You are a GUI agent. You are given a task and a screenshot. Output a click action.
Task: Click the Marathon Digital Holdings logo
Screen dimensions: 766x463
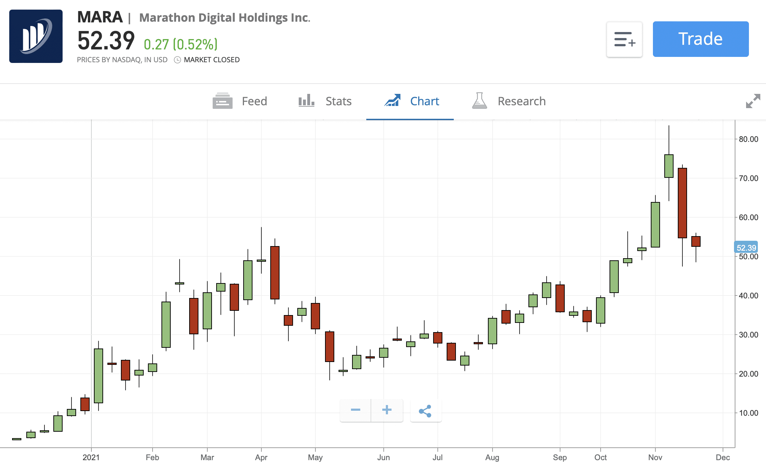click(x=36, y=36)
